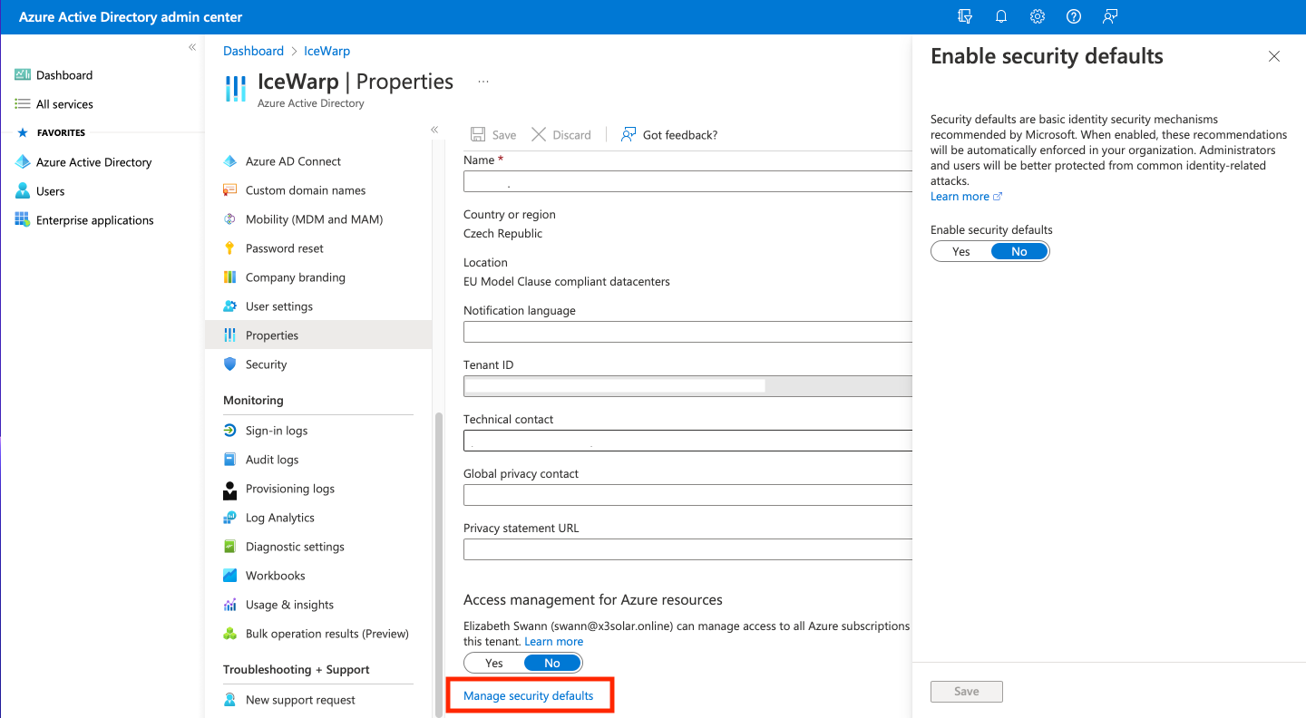Click EU Model Clause compliant datacenters text
The width and height of the screenshot is (1306, 718).
[x=567, y=281]
